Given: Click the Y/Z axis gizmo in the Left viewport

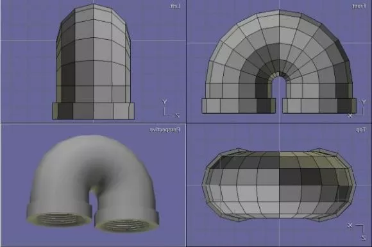Looking at the screenshot, I should pyautogui.click(x=171, y=108).
